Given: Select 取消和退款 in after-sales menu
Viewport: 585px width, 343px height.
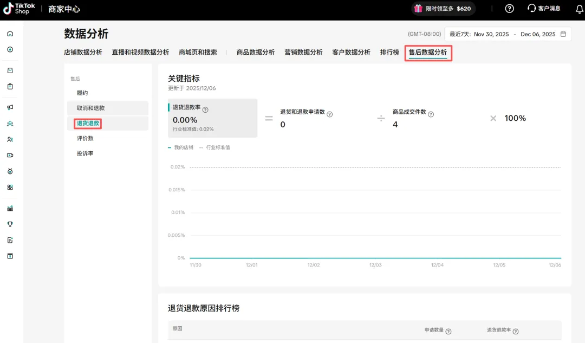Looking at the screenshot, I should (x=91, y=108).
